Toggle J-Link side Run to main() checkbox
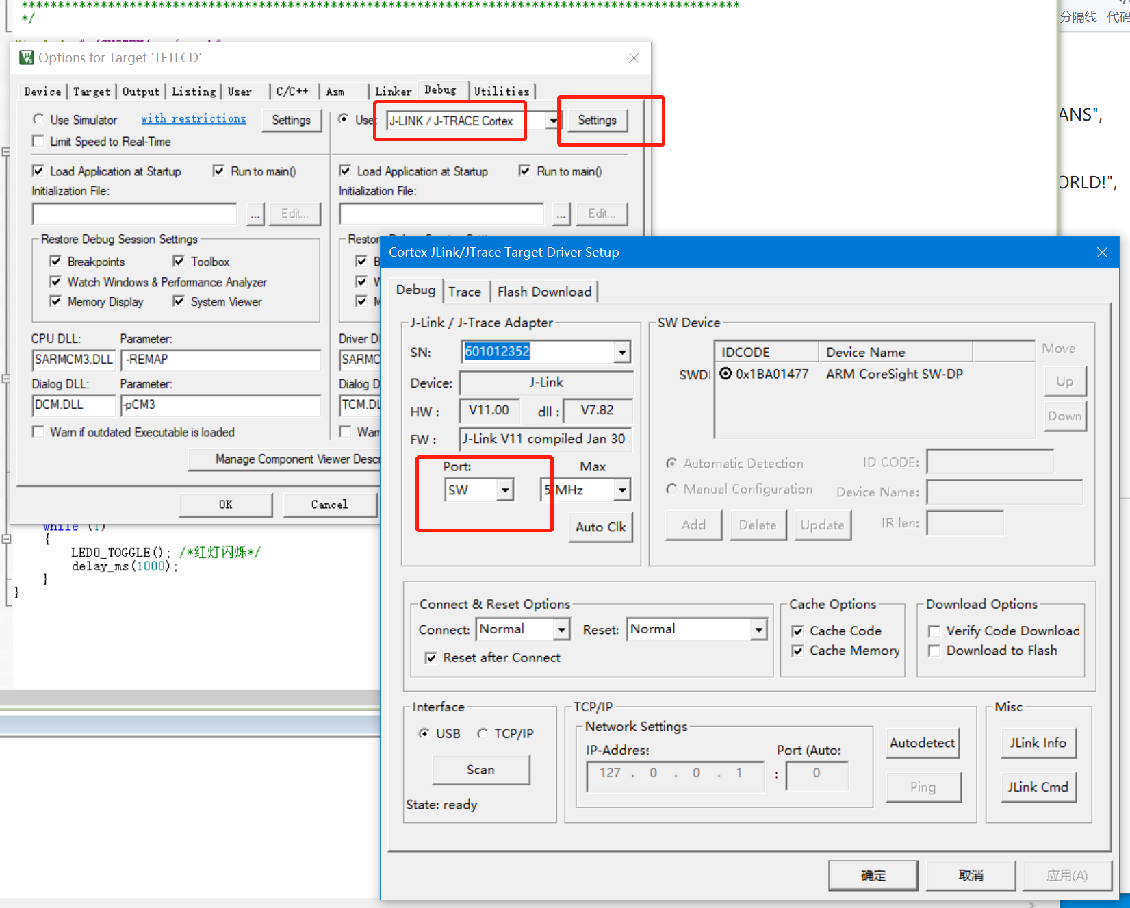This screenshot has width=1130, height=908. click(x=524, y=171)
